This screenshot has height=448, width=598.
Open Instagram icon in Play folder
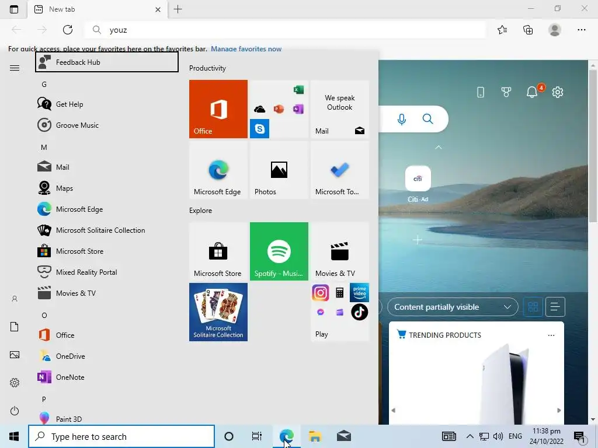[321, 293]
